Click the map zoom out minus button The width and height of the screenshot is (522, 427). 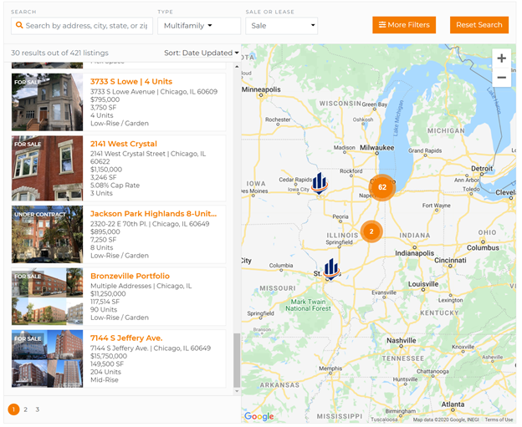coord(501,78)
